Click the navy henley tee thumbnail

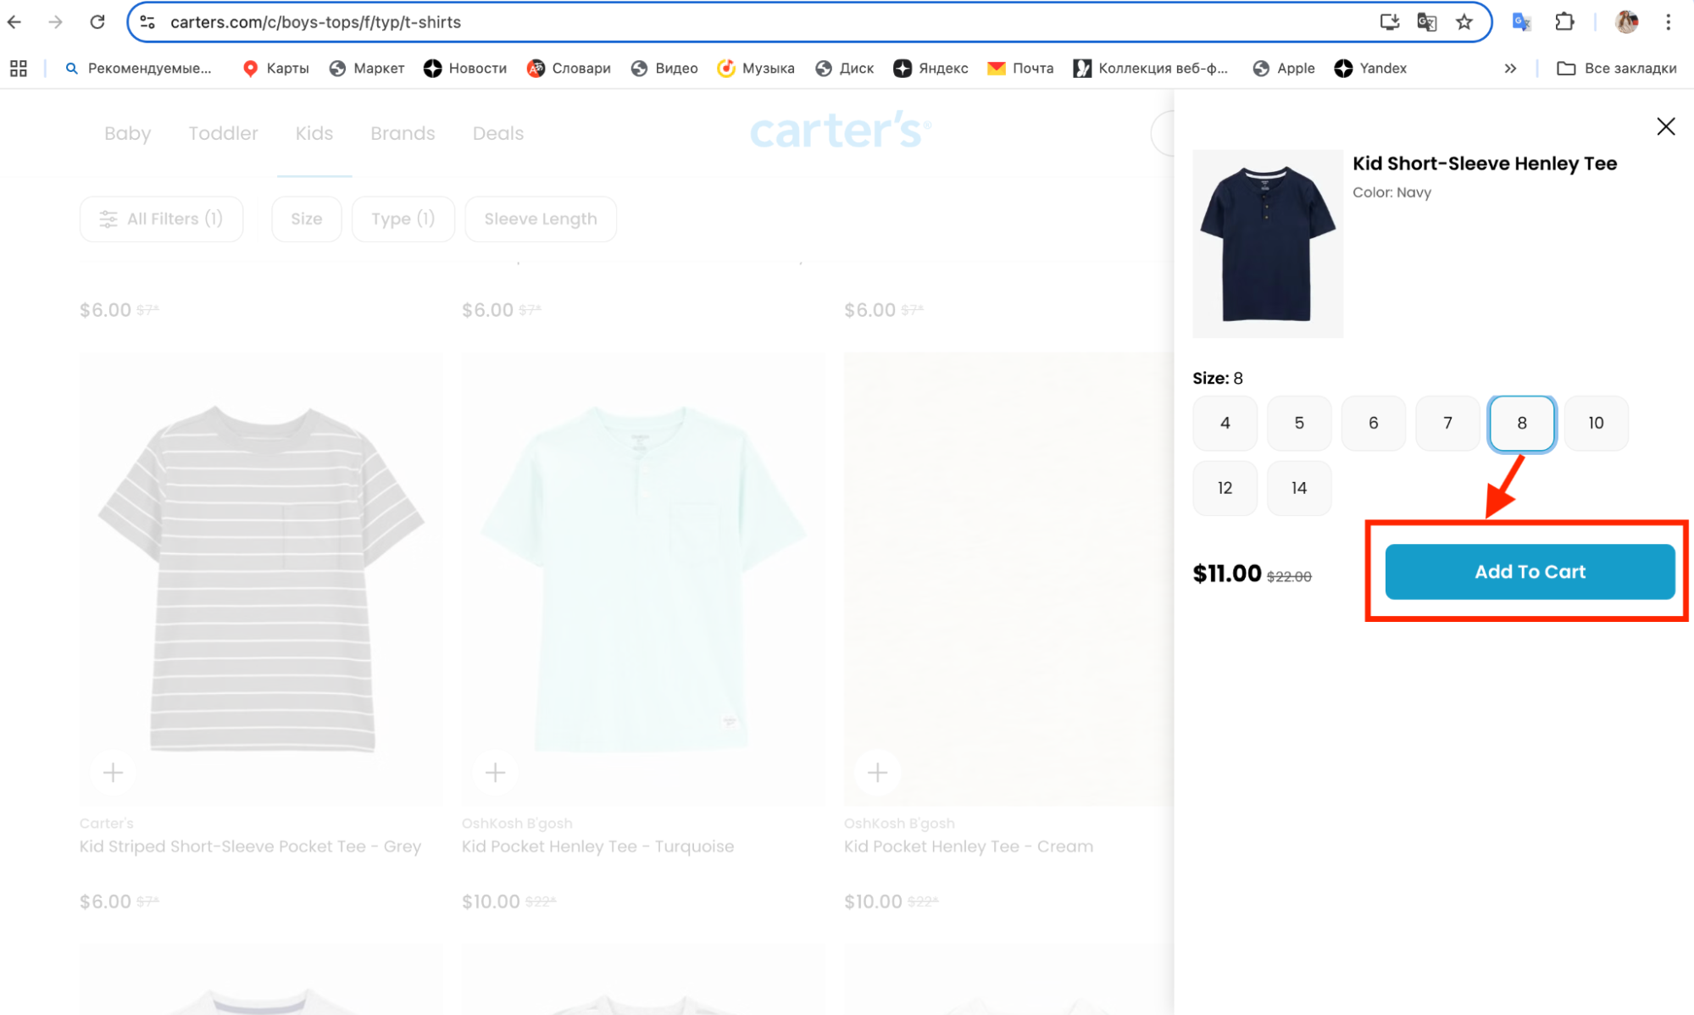(x=1267, y=244)
